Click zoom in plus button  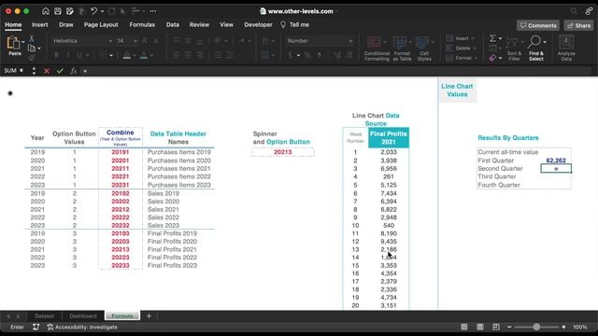pos(563,327)
